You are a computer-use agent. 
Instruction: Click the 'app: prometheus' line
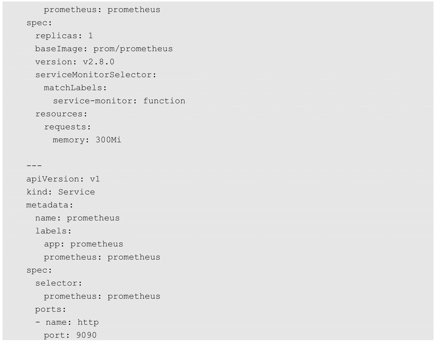[83, 244]
